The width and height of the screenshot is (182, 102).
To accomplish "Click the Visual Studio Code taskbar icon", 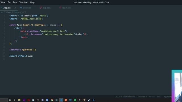I will click(61, 100).
